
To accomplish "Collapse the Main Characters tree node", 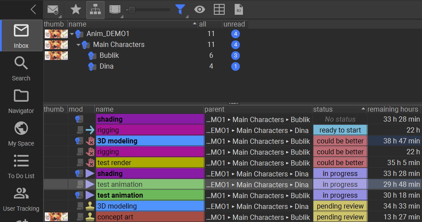I will (x=78, y=45).
